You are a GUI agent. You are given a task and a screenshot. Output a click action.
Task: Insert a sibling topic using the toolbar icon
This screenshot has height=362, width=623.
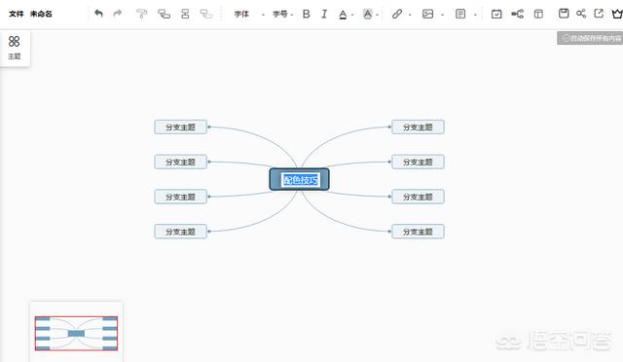click(x=185, y=14)
